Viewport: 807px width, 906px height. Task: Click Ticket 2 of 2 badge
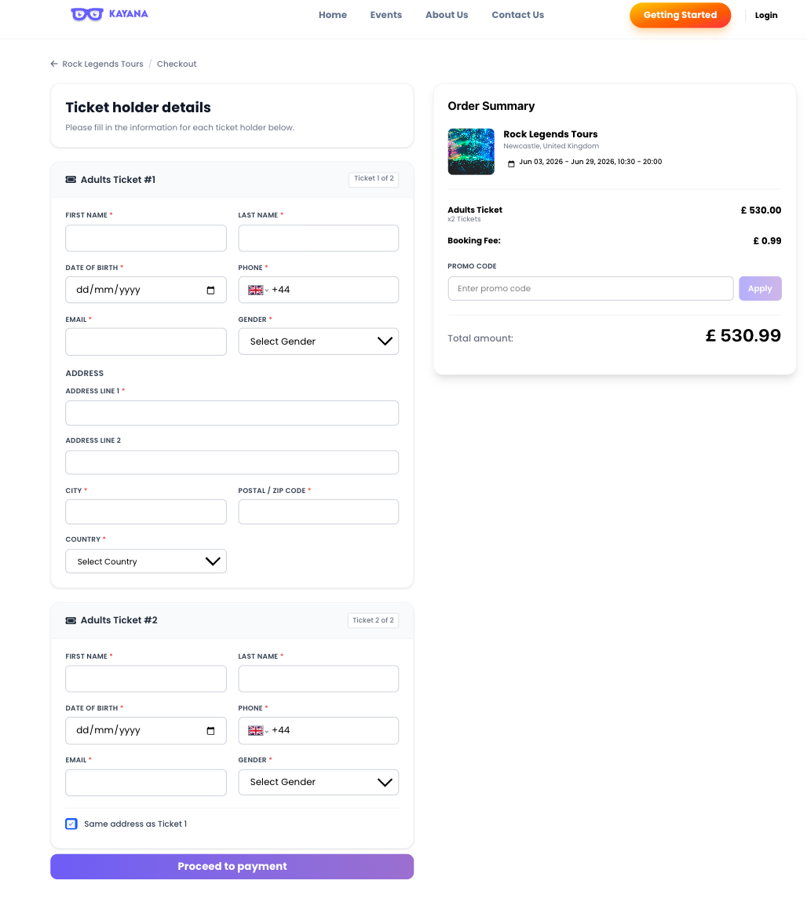click(x=373, y=620)
